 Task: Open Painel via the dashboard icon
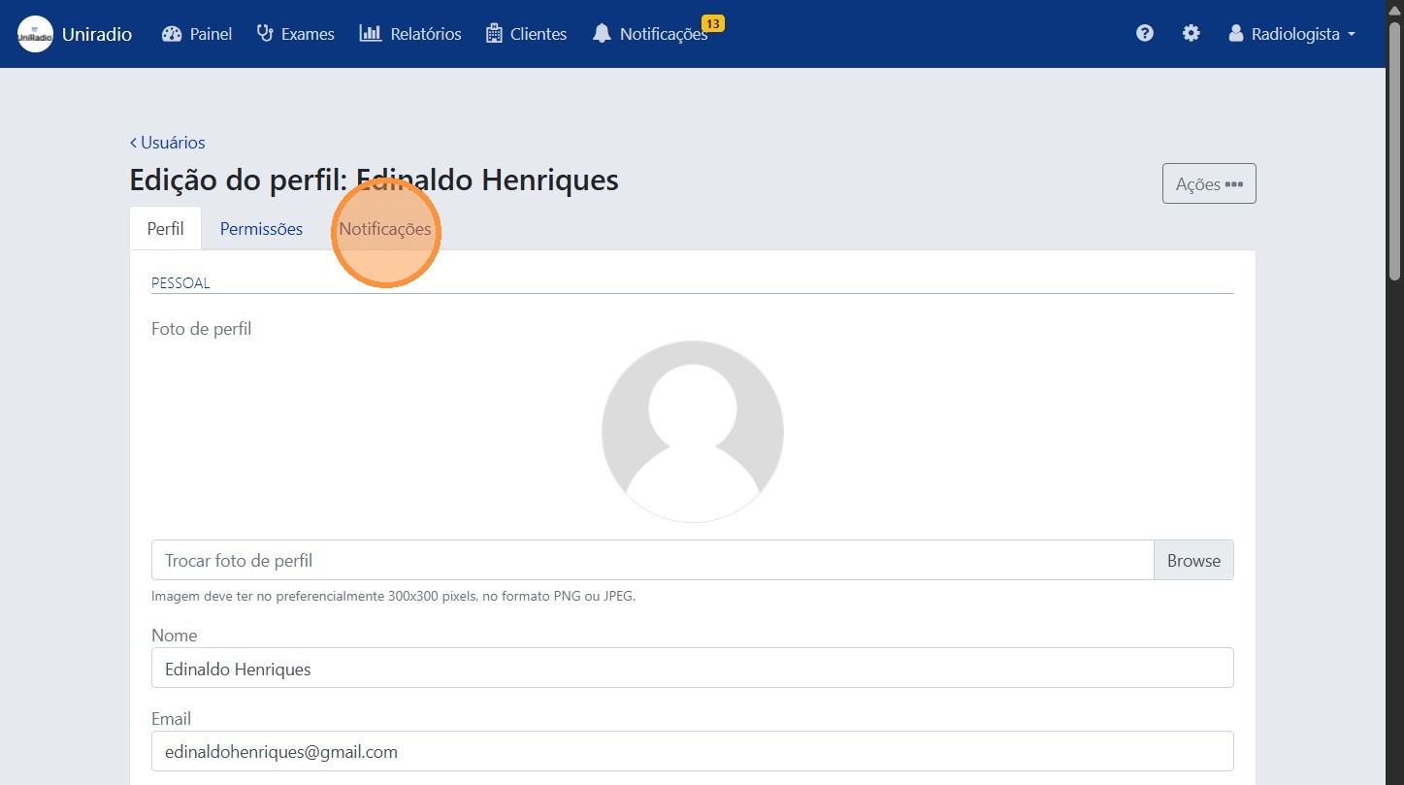173,33
